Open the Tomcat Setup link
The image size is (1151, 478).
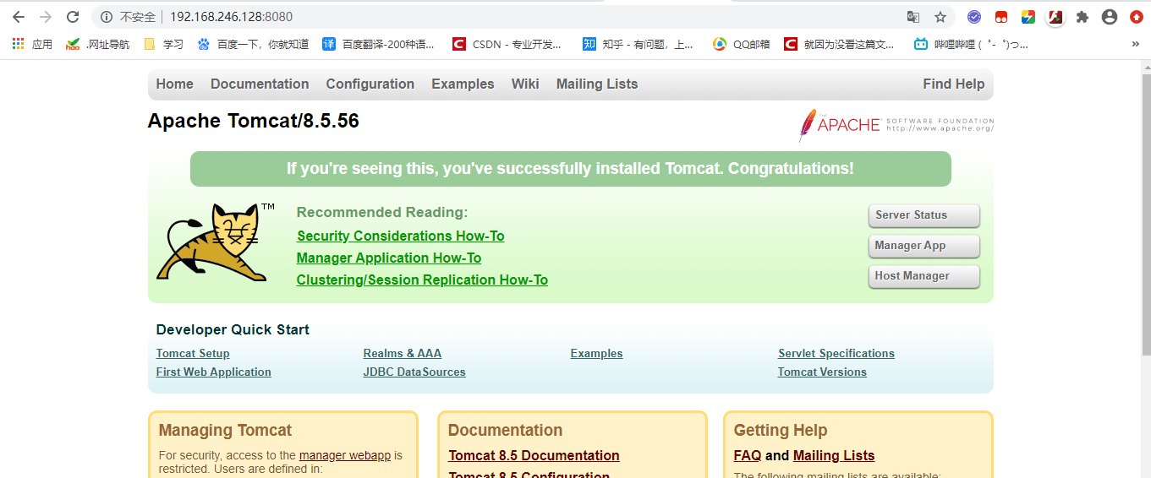193,353
